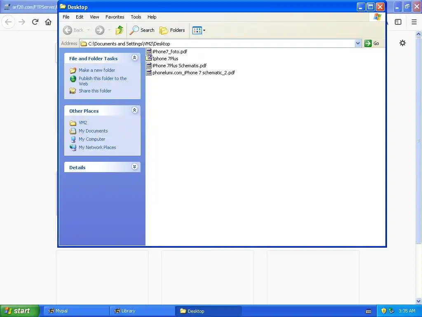This screenshot has width=422, height=317.
Task: Click the Address bar path field
Action: (x=218, y=43)
